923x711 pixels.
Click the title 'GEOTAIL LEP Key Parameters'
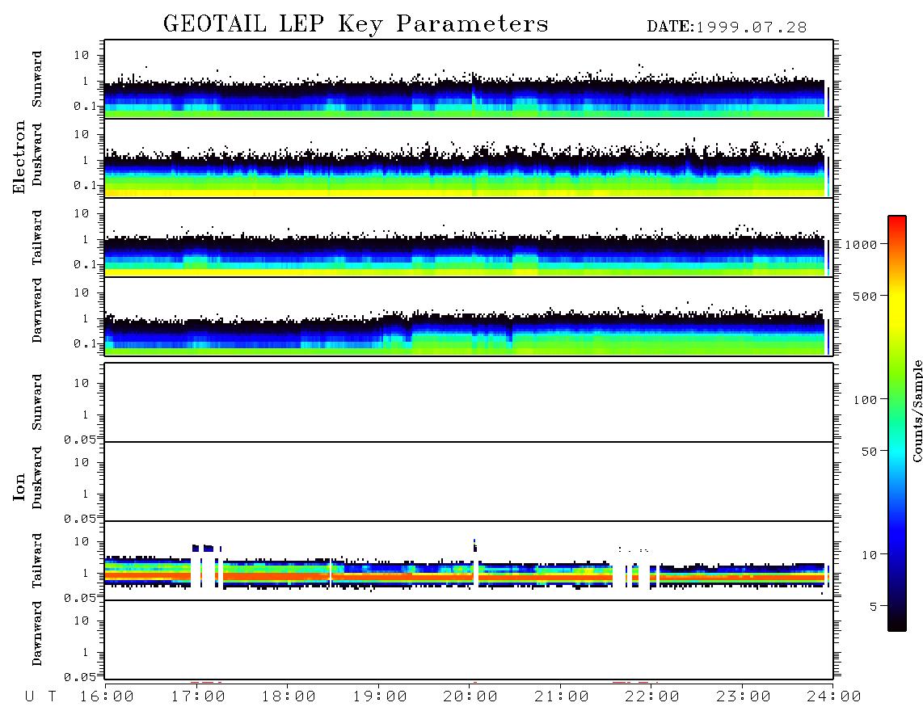click(356, 24)
